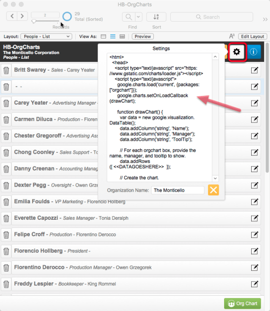This screenshot has height=311, width=270.
Task: Edit the Emilia Foulds record
Action: pyautogui.click(x=254, y=202)
